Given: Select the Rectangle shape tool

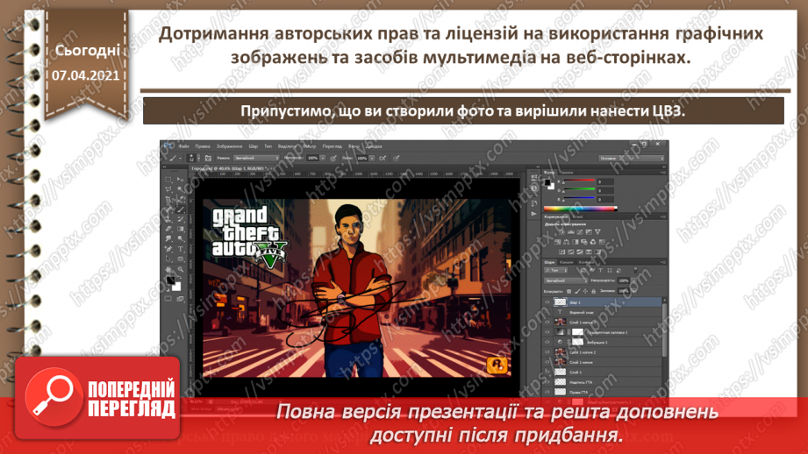Looking at the screenshot, I should coord(181,259).
